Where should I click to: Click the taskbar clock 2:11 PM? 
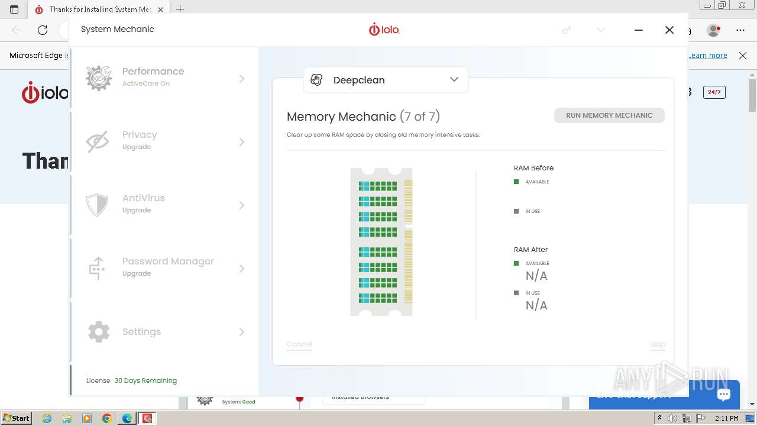click(x=727, y=418)
